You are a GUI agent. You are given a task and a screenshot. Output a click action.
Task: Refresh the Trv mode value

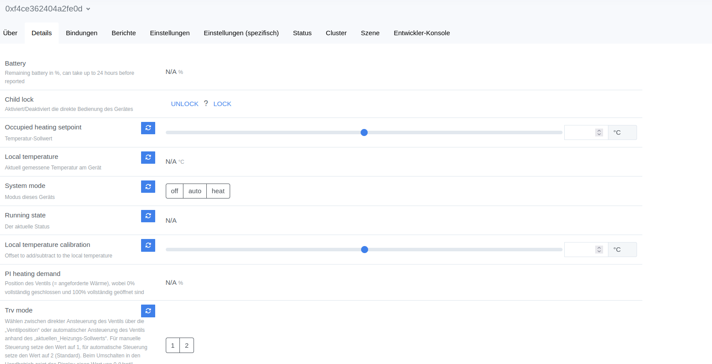(148, 311)
